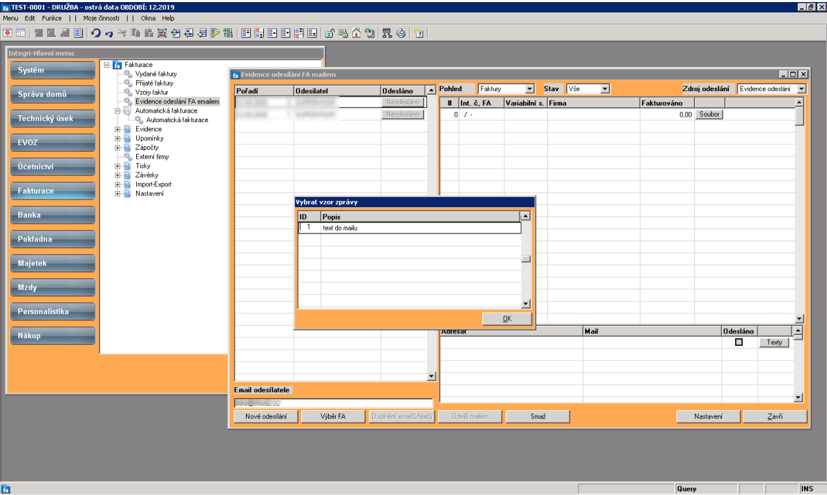Image resolution: width=827 pixels, height=495 pixels.
Task: Click scroll-down arrow in Vybrat vzor zprávy list
Action: pos(525,304)
